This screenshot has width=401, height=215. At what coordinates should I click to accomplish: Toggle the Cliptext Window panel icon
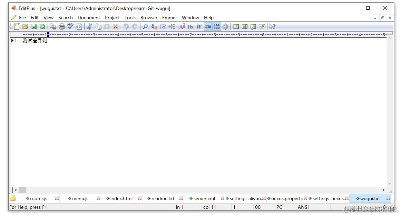click(244, 27)
